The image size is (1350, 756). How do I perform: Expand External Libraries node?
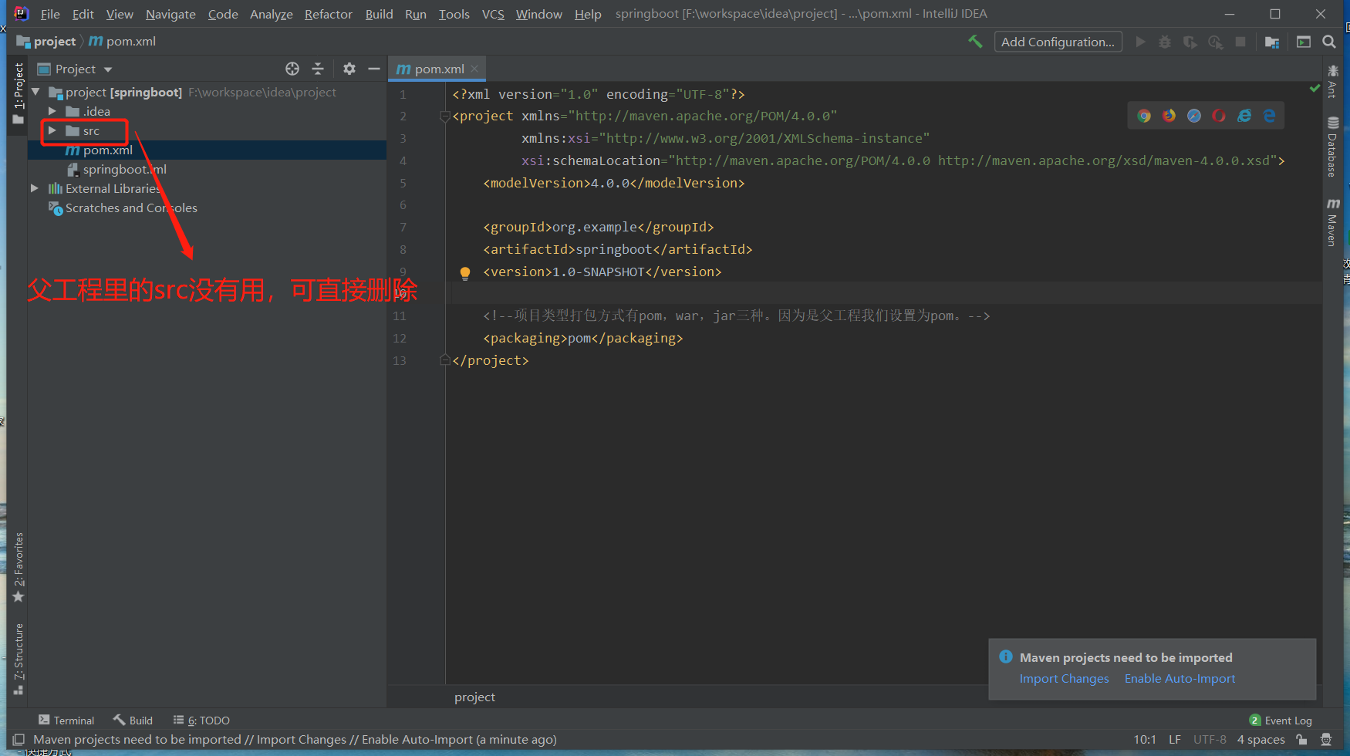click(x=35, y=188)
